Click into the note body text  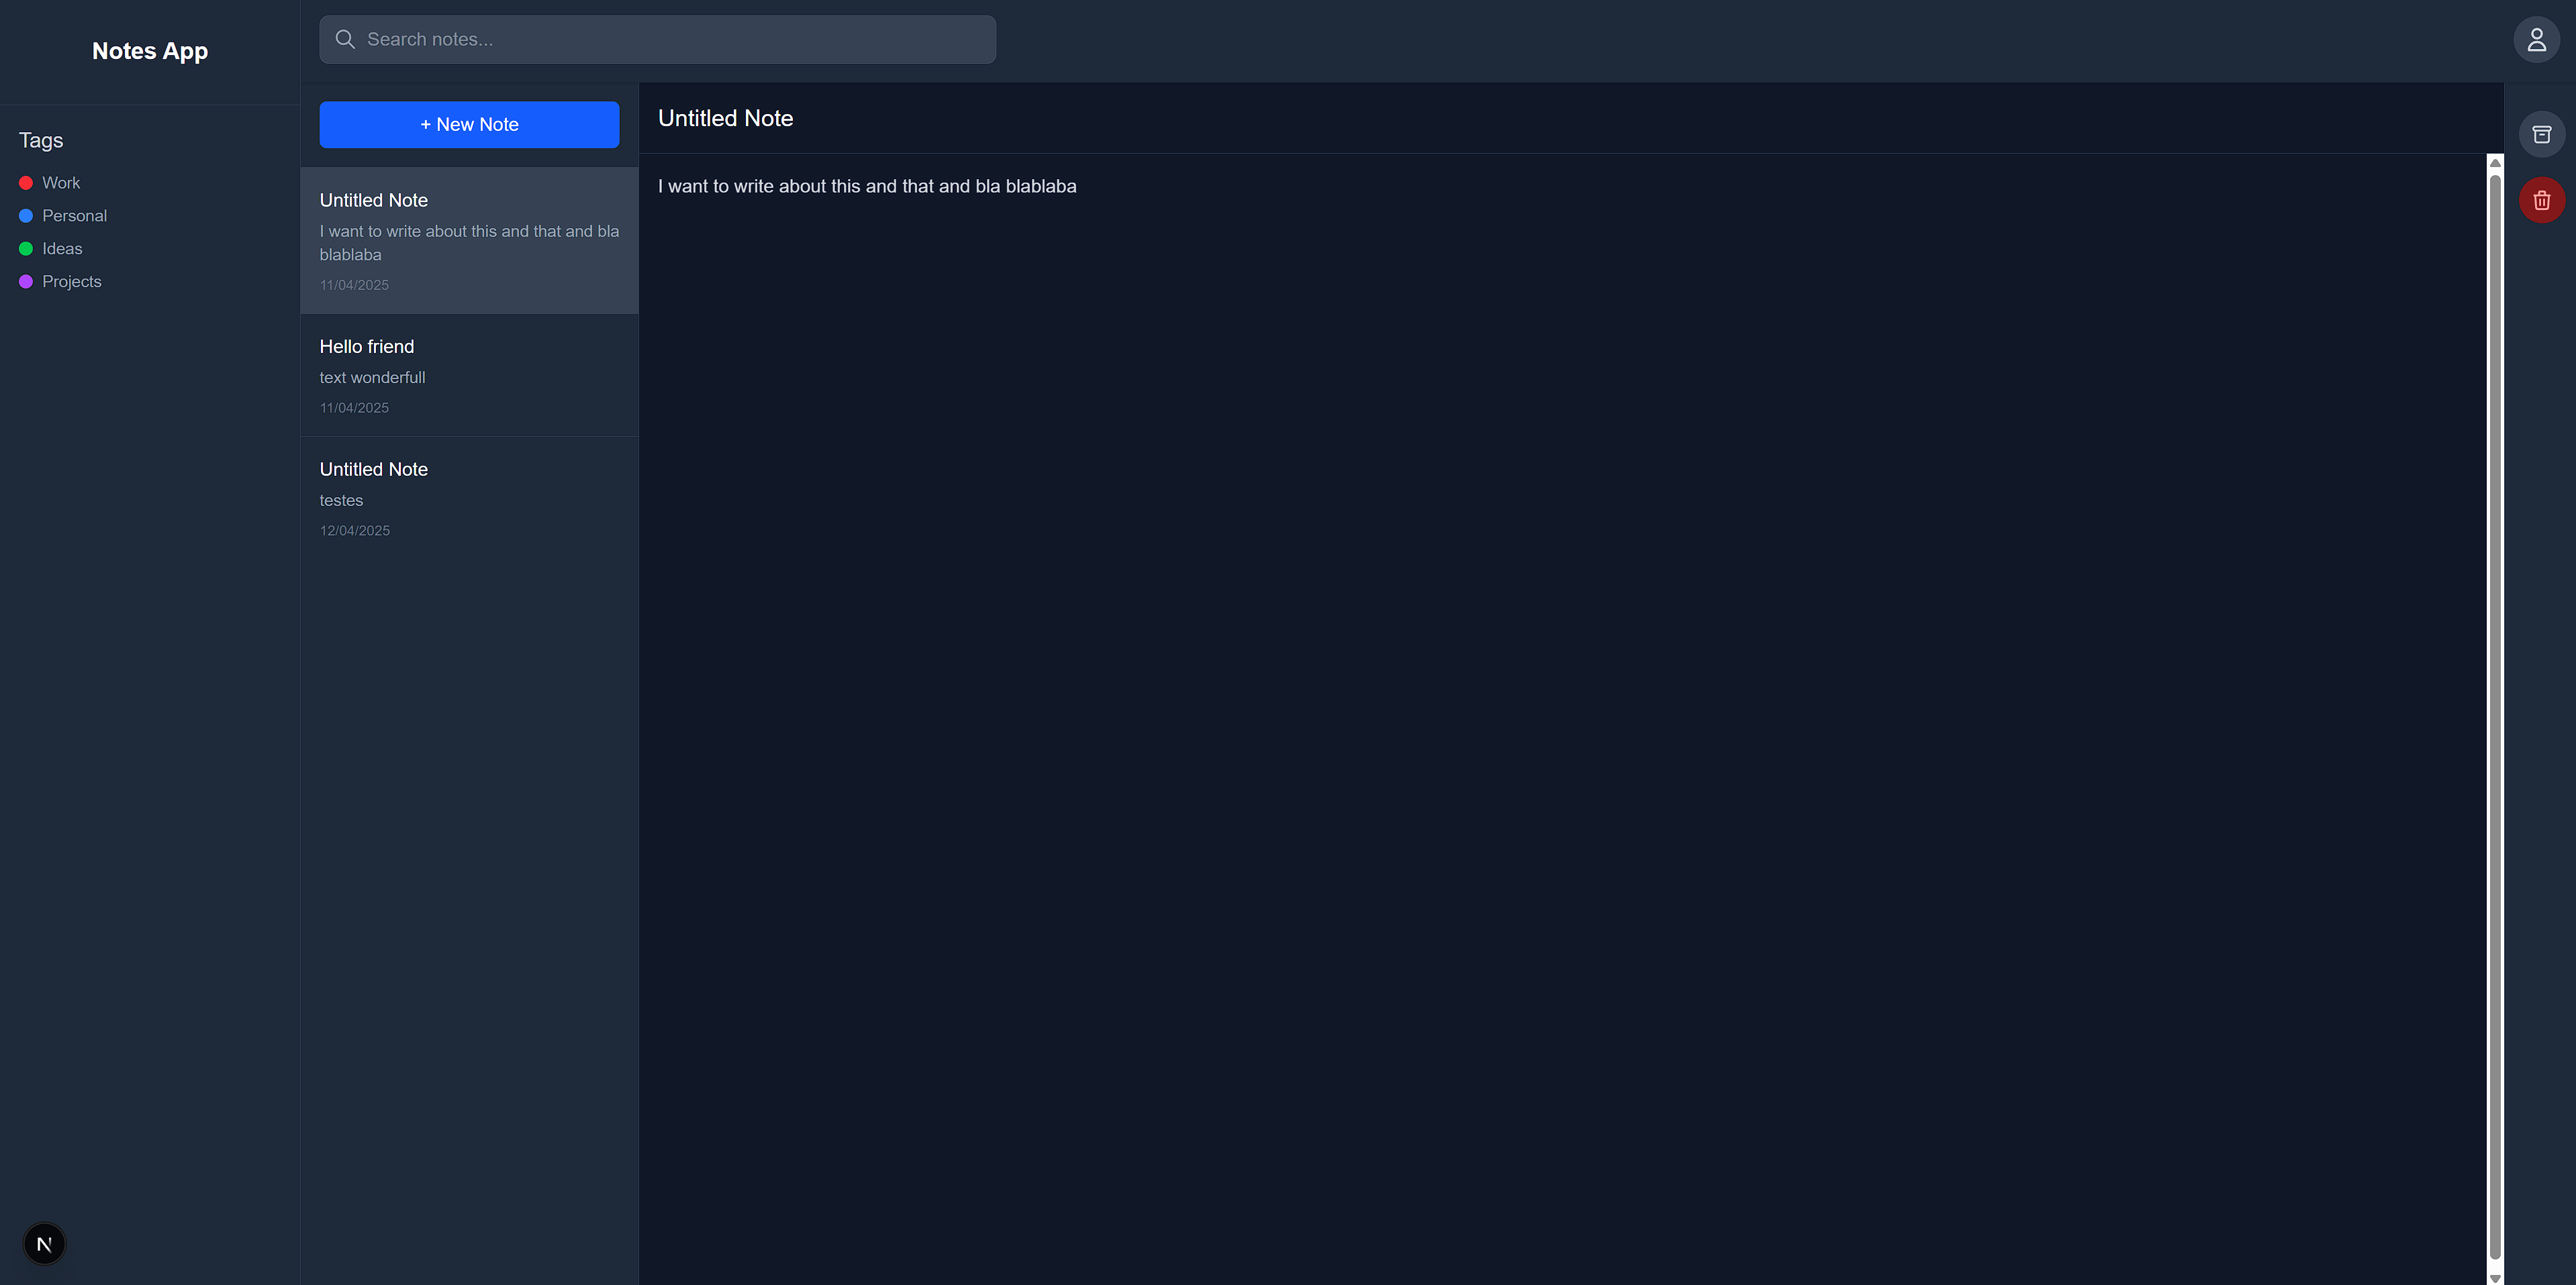point(867,186)
